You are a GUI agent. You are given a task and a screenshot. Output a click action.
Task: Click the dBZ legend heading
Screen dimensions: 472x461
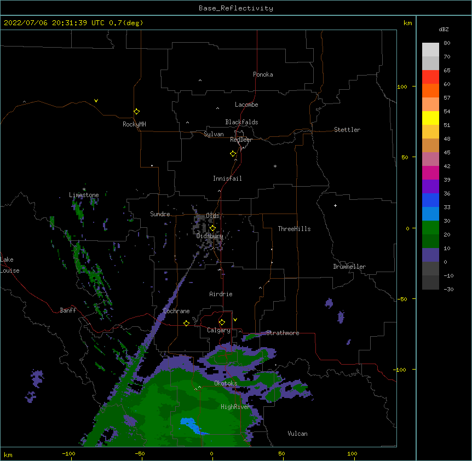[x=444, y=30]
